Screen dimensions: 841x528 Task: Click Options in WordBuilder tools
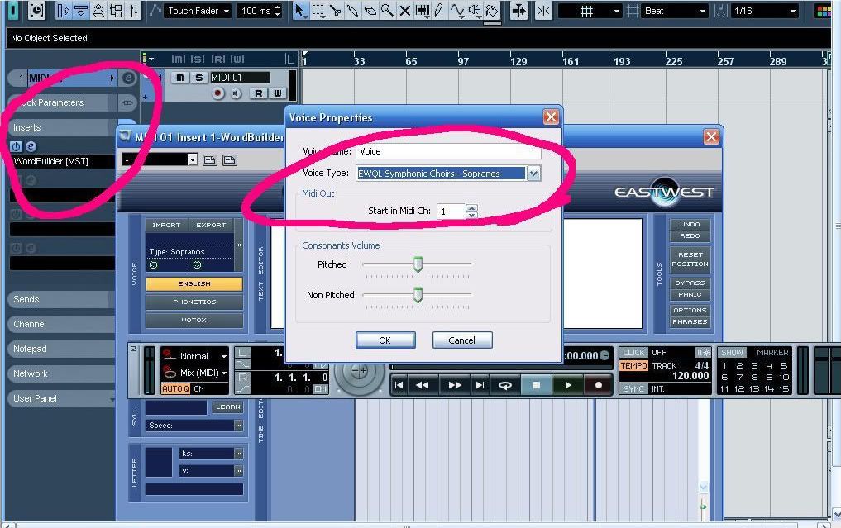(690, 311)
